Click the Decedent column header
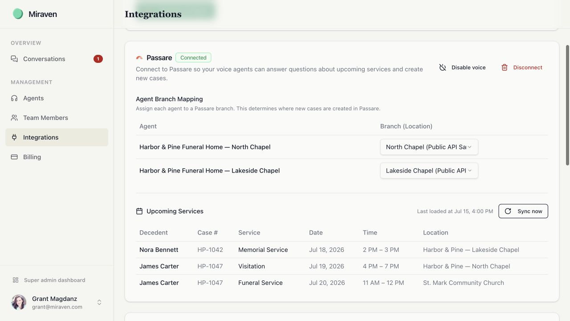The height and width of the screenshot is (321, 570). point(154,233)
